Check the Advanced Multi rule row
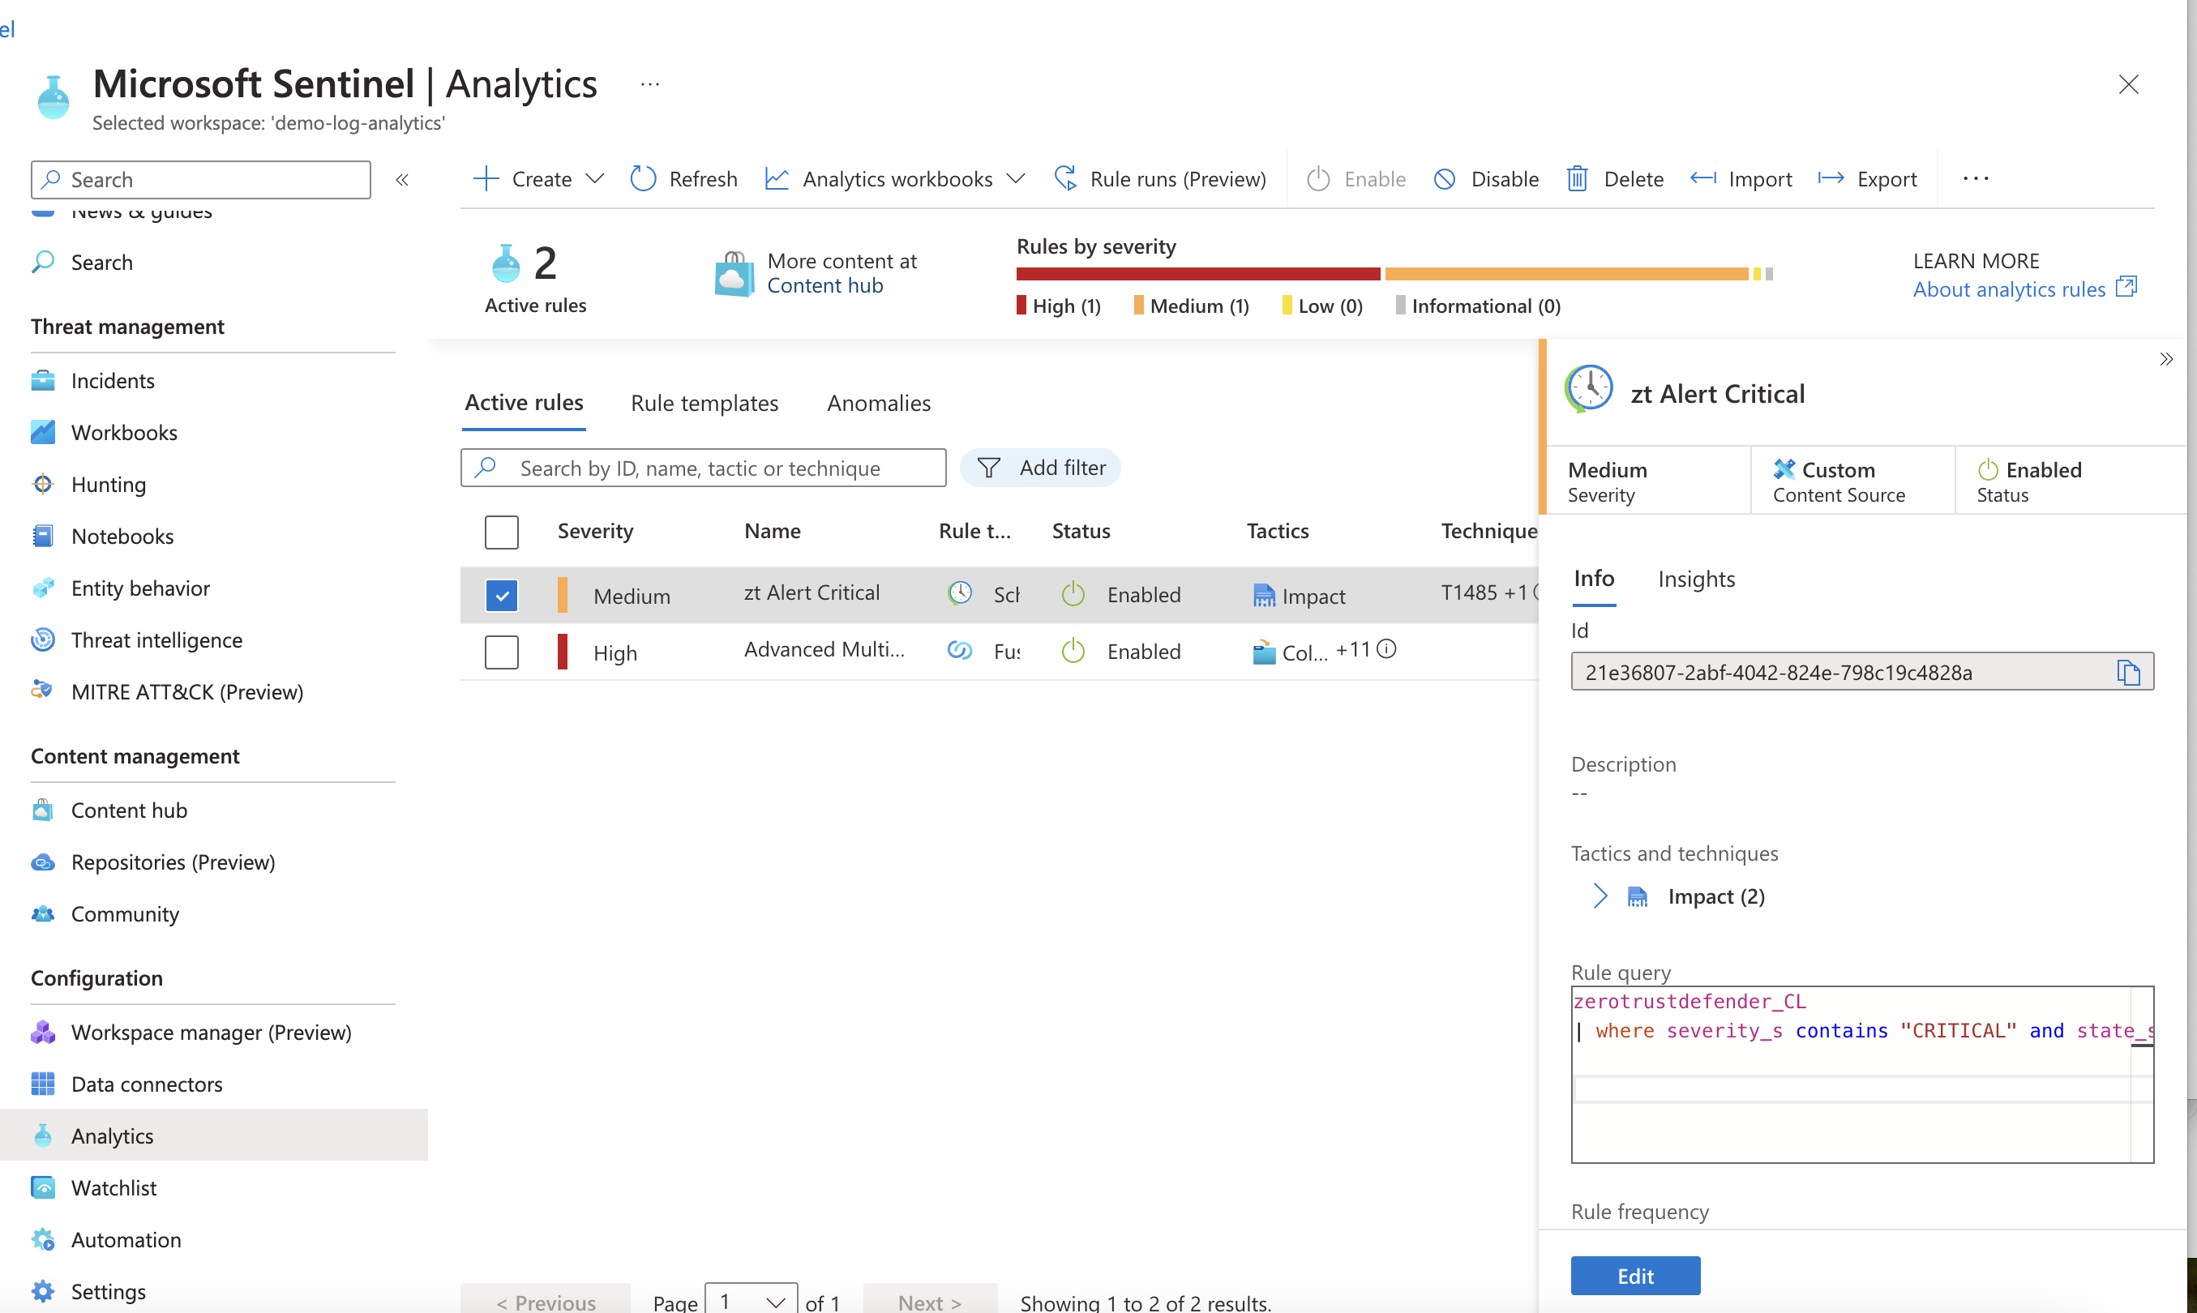The image size is (2197, 1313). (502, 651)
